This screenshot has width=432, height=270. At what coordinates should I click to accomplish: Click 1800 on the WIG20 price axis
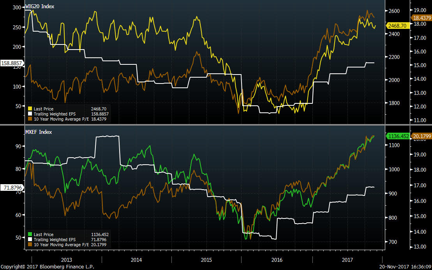pos(394,103)
